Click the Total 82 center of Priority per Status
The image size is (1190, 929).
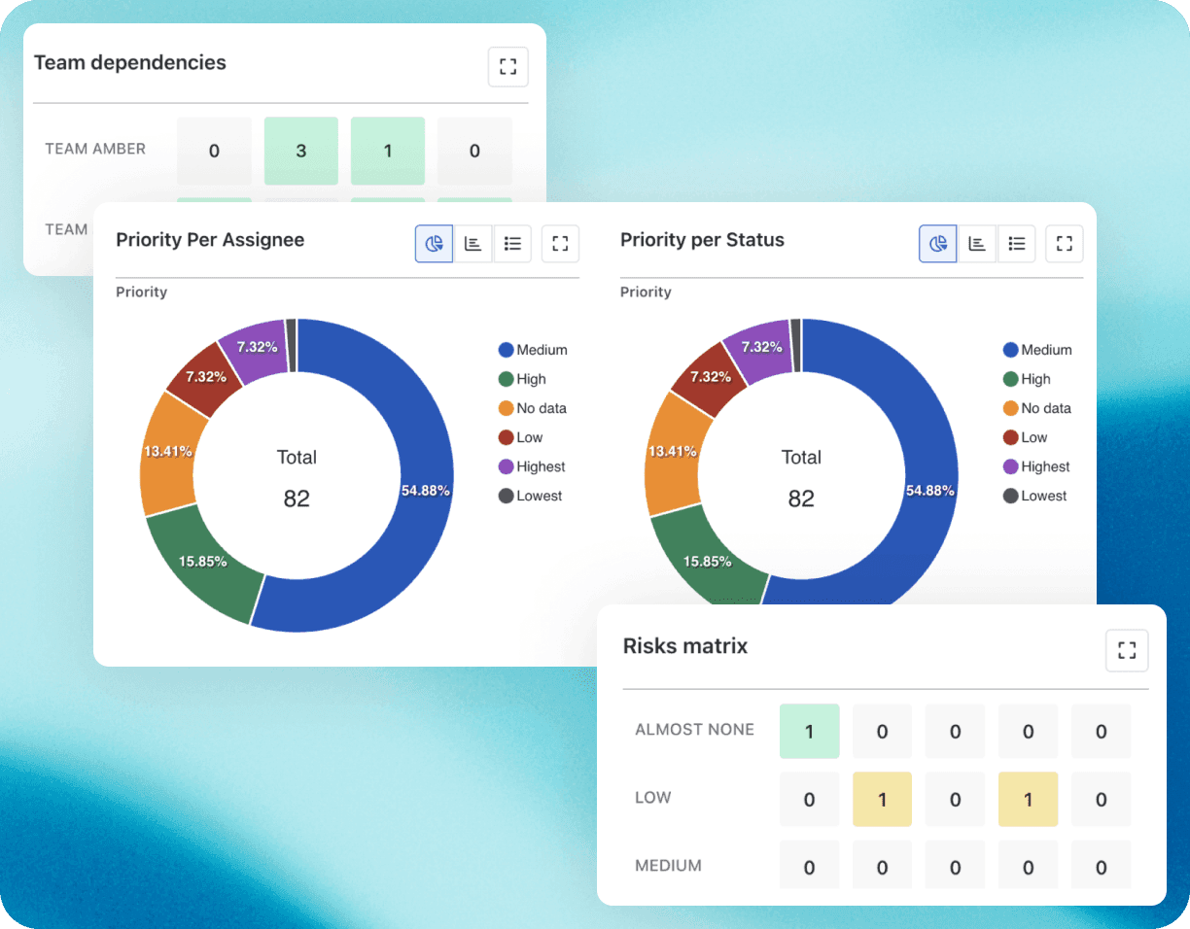tap(801, 478)
